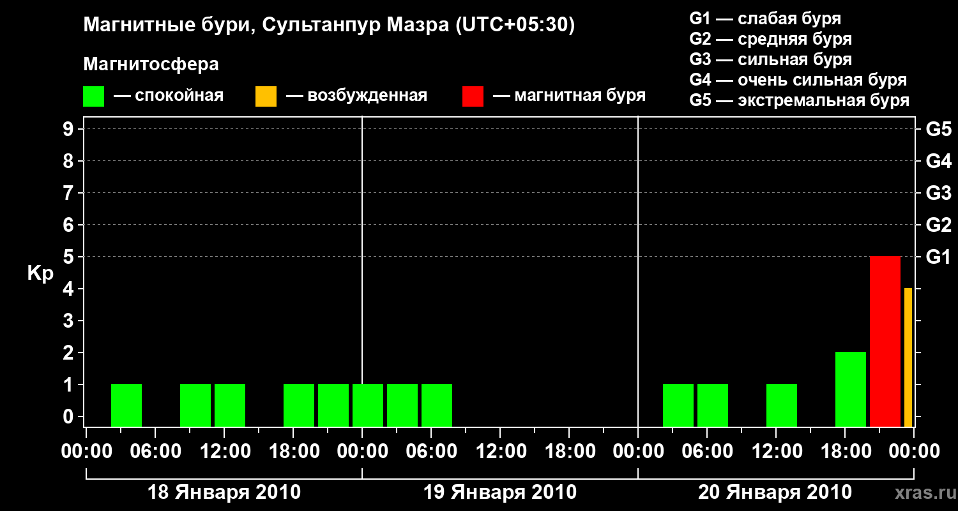This screenshot has height=511, width=958.
Task: Click the "06:00" time label for 20 Января
Action: click(707, 452)
